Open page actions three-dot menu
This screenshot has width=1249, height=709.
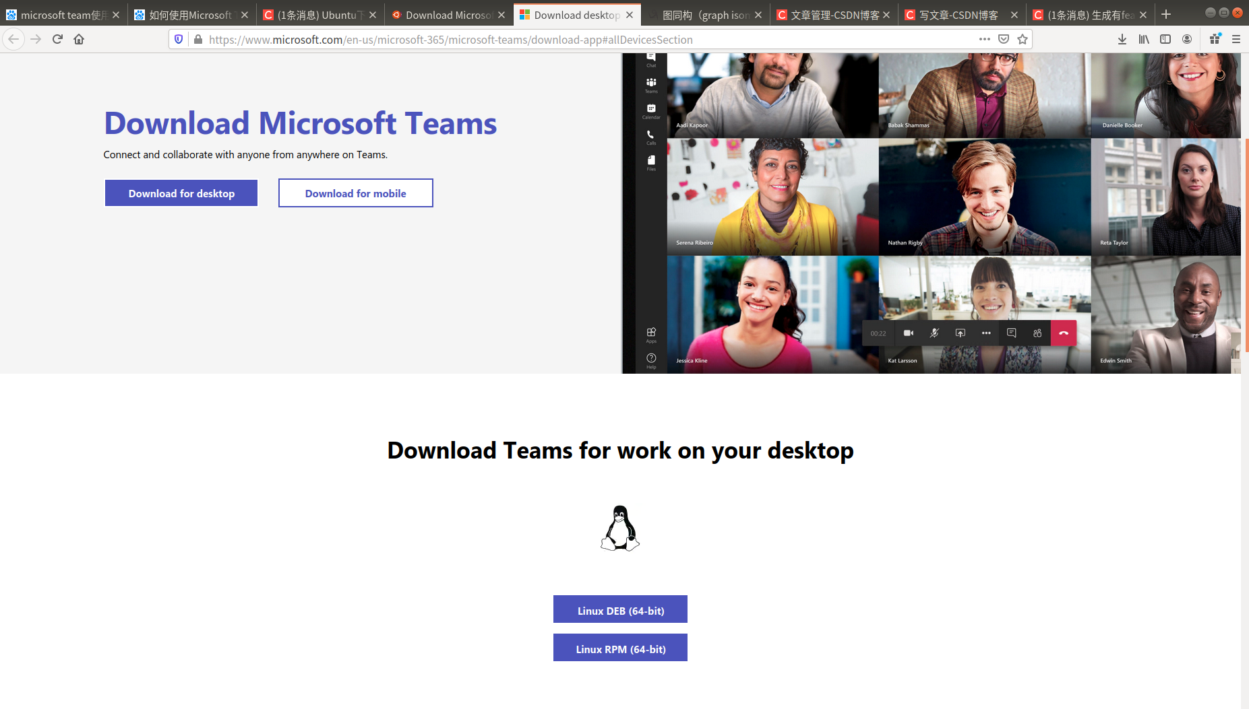tap(985, 40)
